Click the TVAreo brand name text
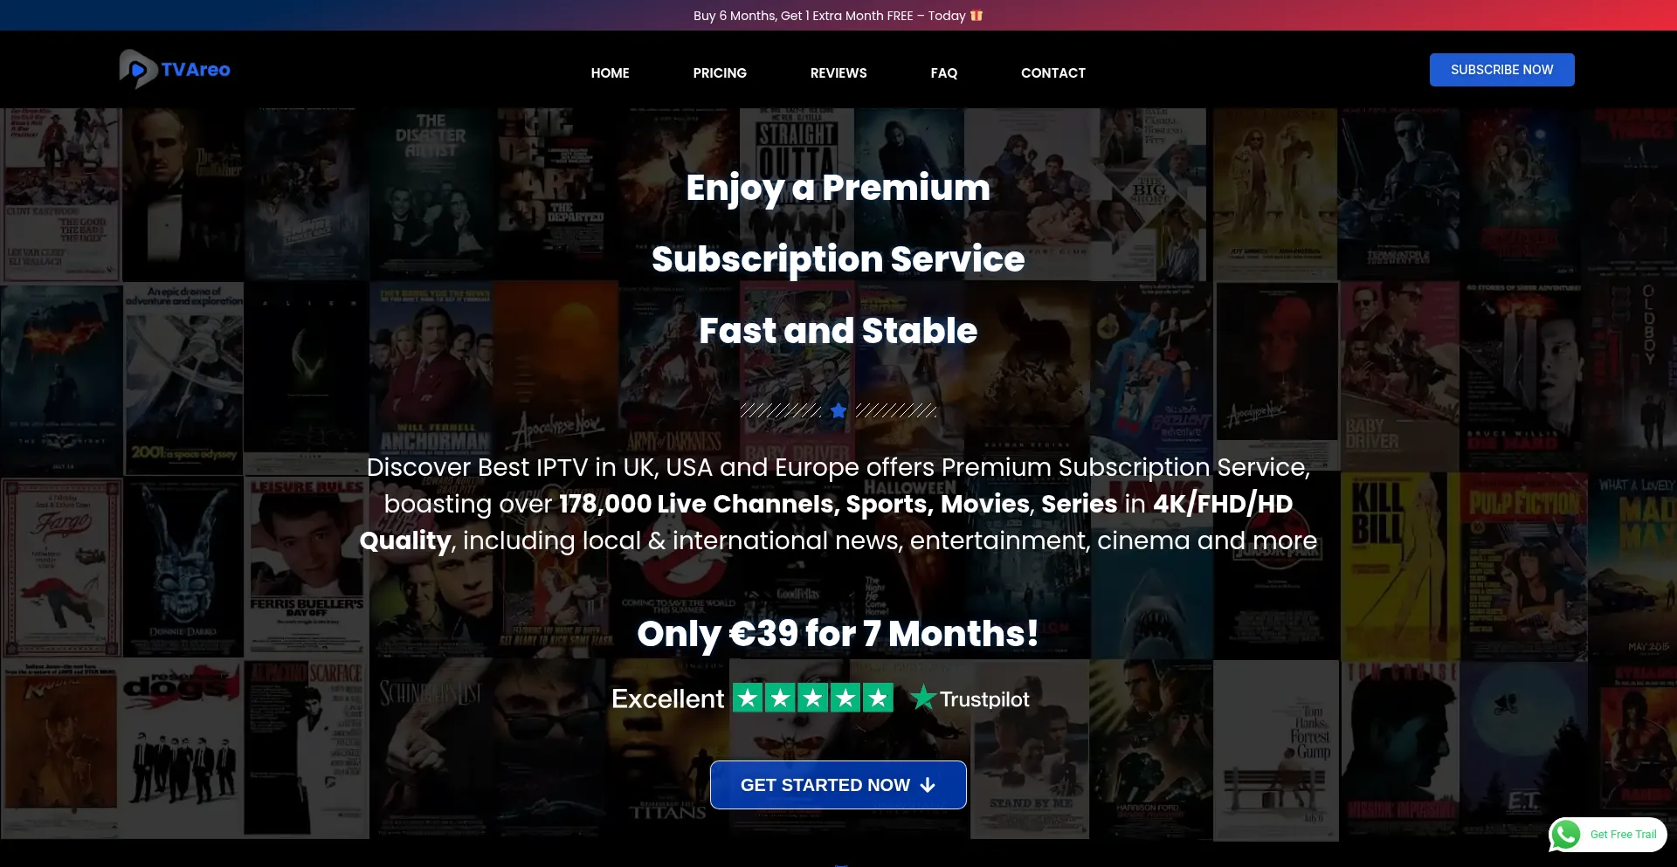The width and height of the screenshot is (1677, 867). pyautogui.click(x=196, y=69)
